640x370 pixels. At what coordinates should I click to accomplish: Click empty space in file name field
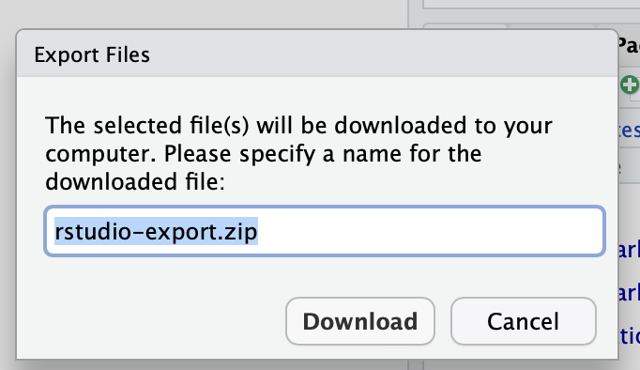[x=429, y=231]
